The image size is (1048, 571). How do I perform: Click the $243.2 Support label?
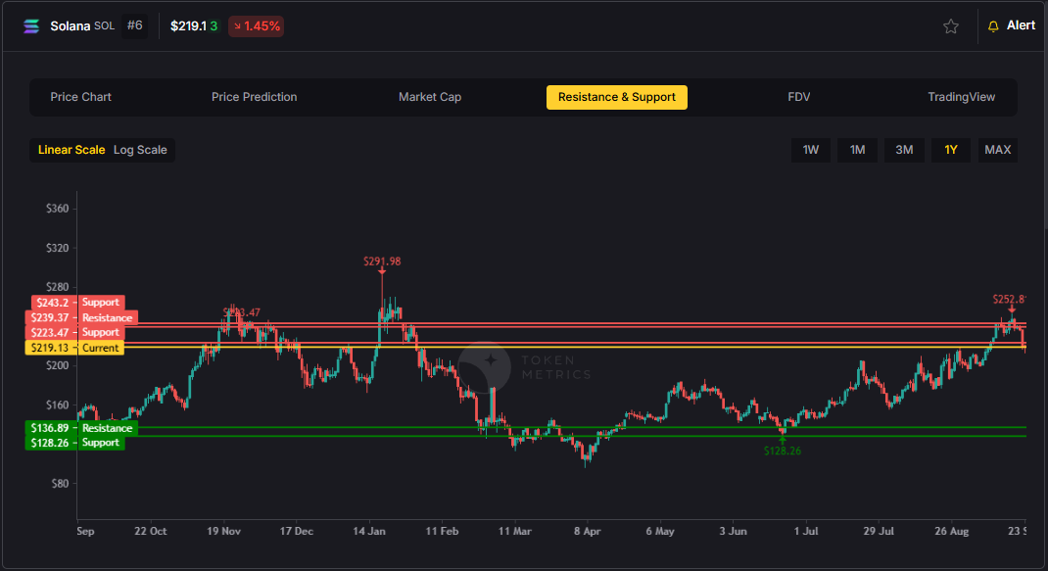click(78, 303)
